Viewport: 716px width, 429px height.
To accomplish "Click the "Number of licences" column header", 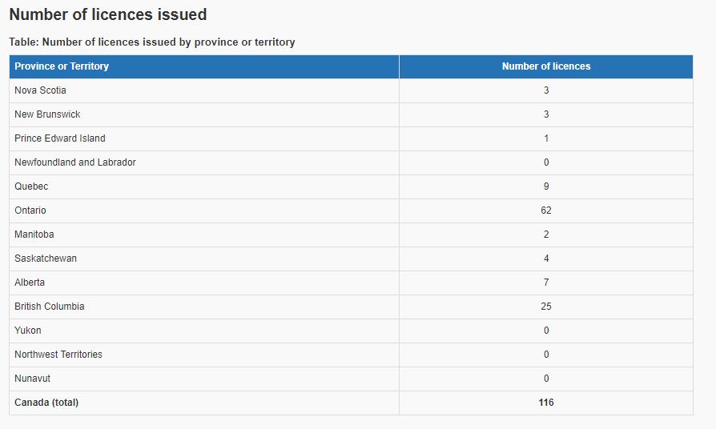I will (546, 66).
